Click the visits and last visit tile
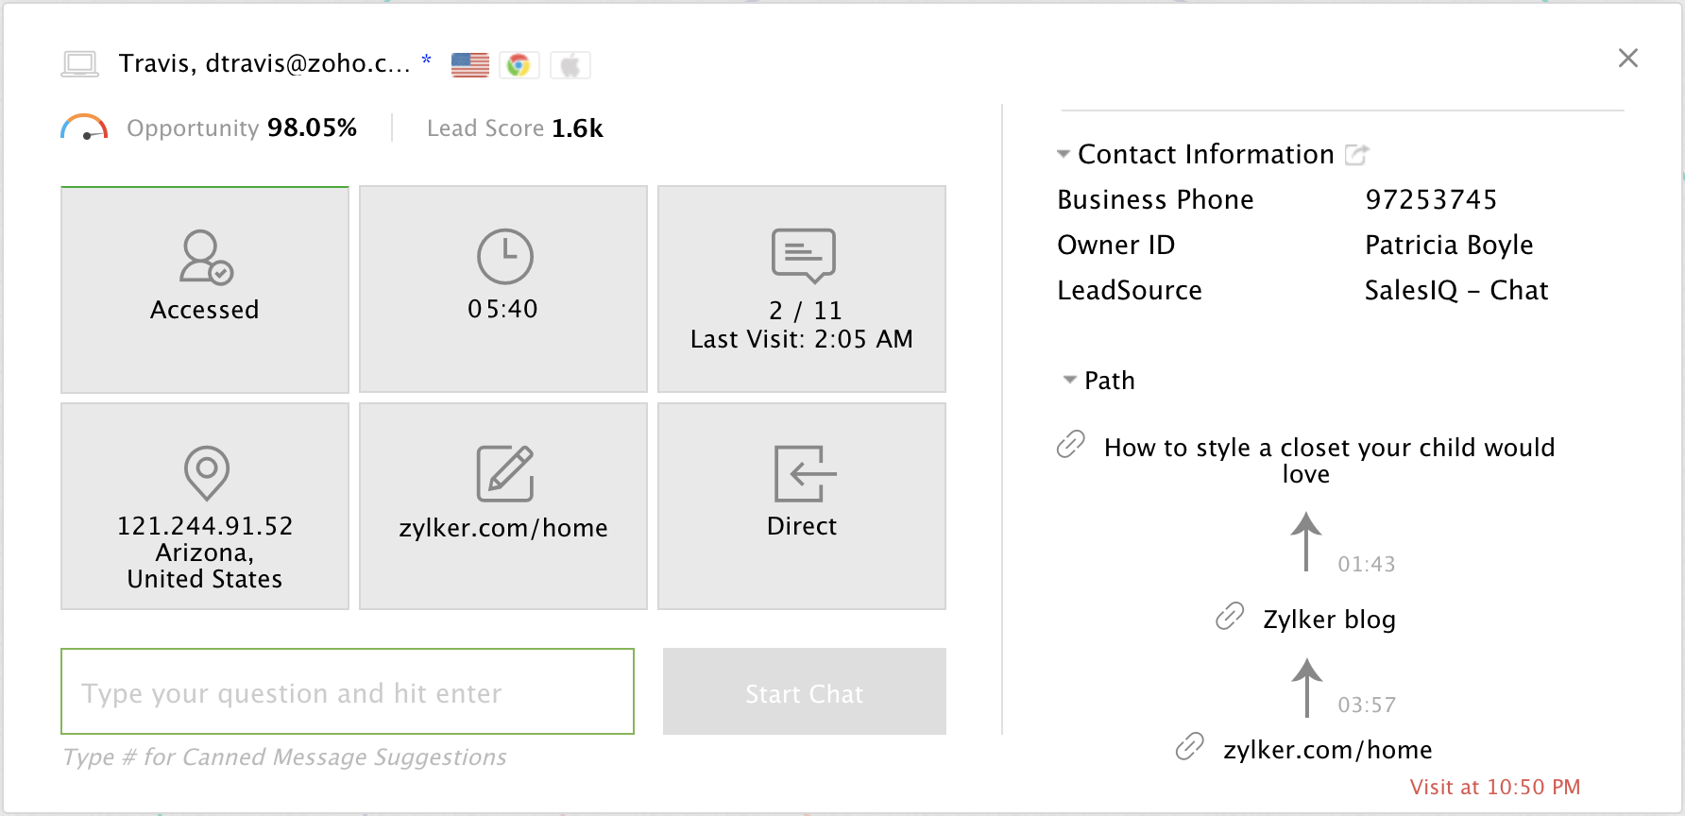 [802, 289]
